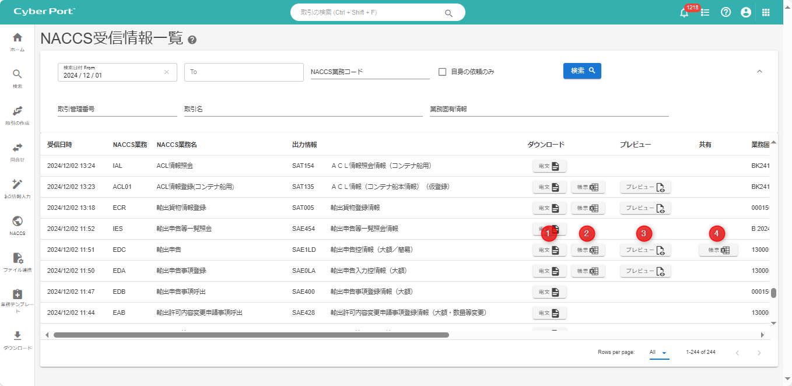The height and width of the screenshot is (386, 792).
Task: Open the Rows per page dropdown
Action: pyautogui.click(x=658, y=352)
